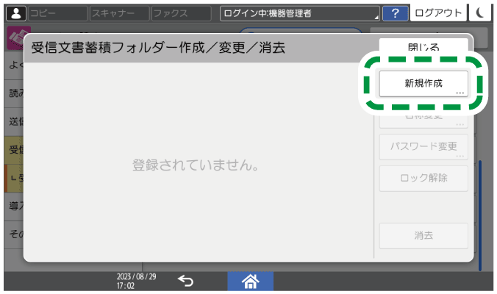Tap the user profile icon
The image size is (497, 294).
click(x=16, y=13)
